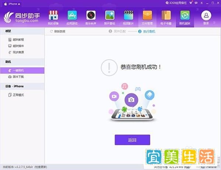Open the 照片壁纸 photos and wallpapers section

click(x=110, y=18)
